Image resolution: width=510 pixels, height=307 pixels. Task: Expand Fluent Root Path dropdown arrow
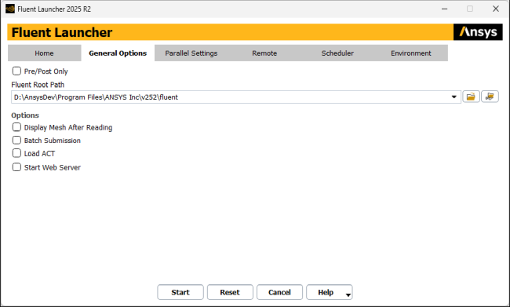pos(454,97)
